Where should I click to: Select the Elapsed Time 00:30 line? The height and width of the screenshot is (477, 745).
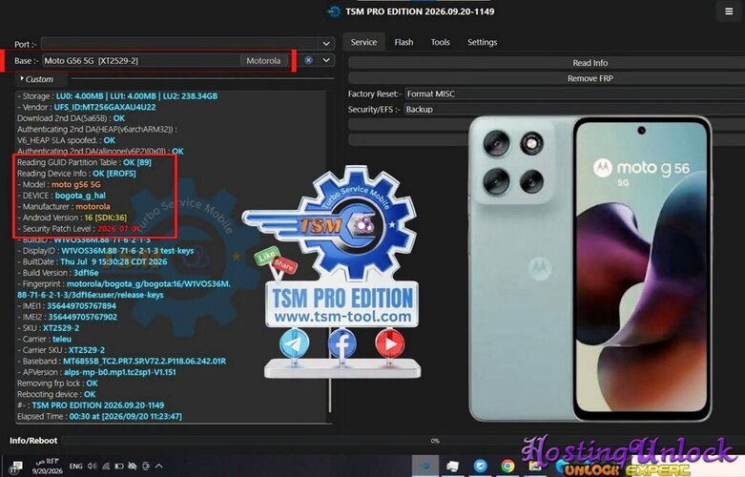click(99, 416)
